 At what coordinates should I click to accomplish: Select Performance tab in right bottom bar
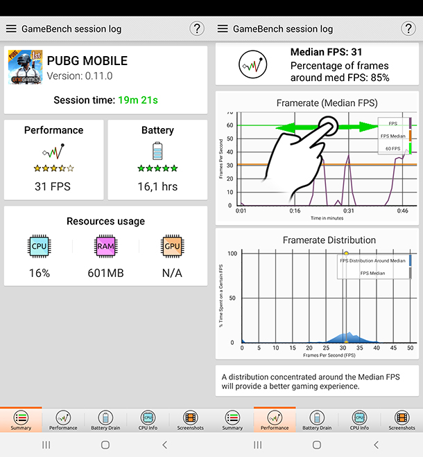click(275, 420)
